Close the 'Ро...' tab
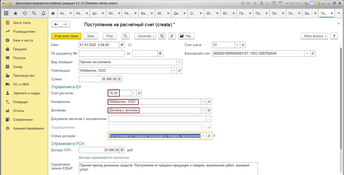 [x=87, y=13]
